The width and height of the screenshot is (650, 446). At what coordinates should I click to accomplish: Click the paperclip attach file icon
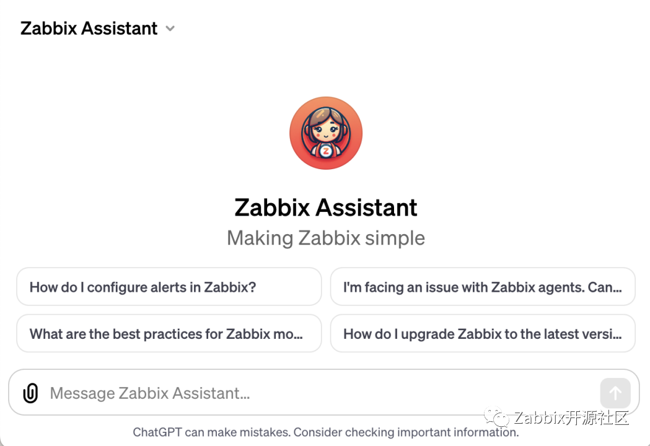click(x=30, y=393)
